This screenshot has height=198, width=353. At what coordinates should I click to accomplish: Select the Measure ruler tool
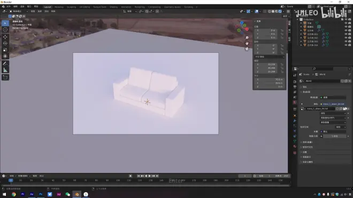tap(5, 70)
